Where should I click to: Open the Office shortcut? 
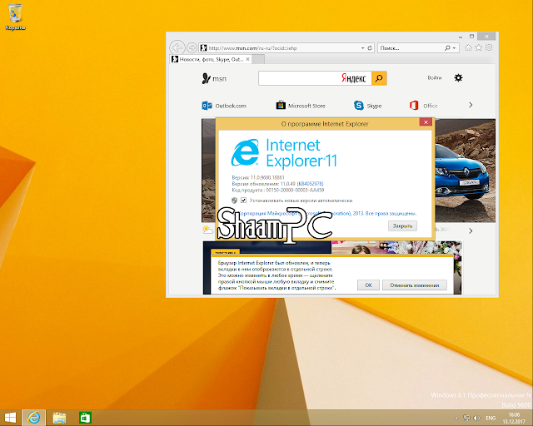[x=424, y=106]
